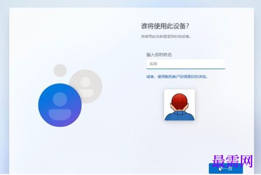Click the 将使用此名称登录到你的设备 subtitle

click(x=166, y=36)
